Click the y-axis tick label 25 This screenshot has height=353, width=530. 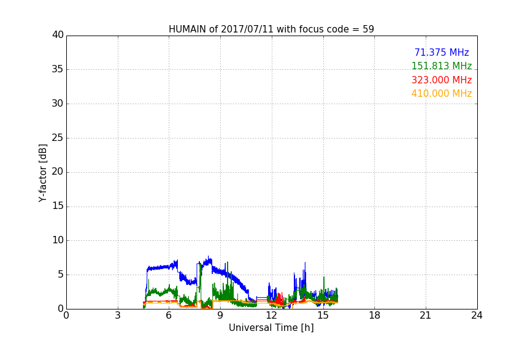[58, 137]
